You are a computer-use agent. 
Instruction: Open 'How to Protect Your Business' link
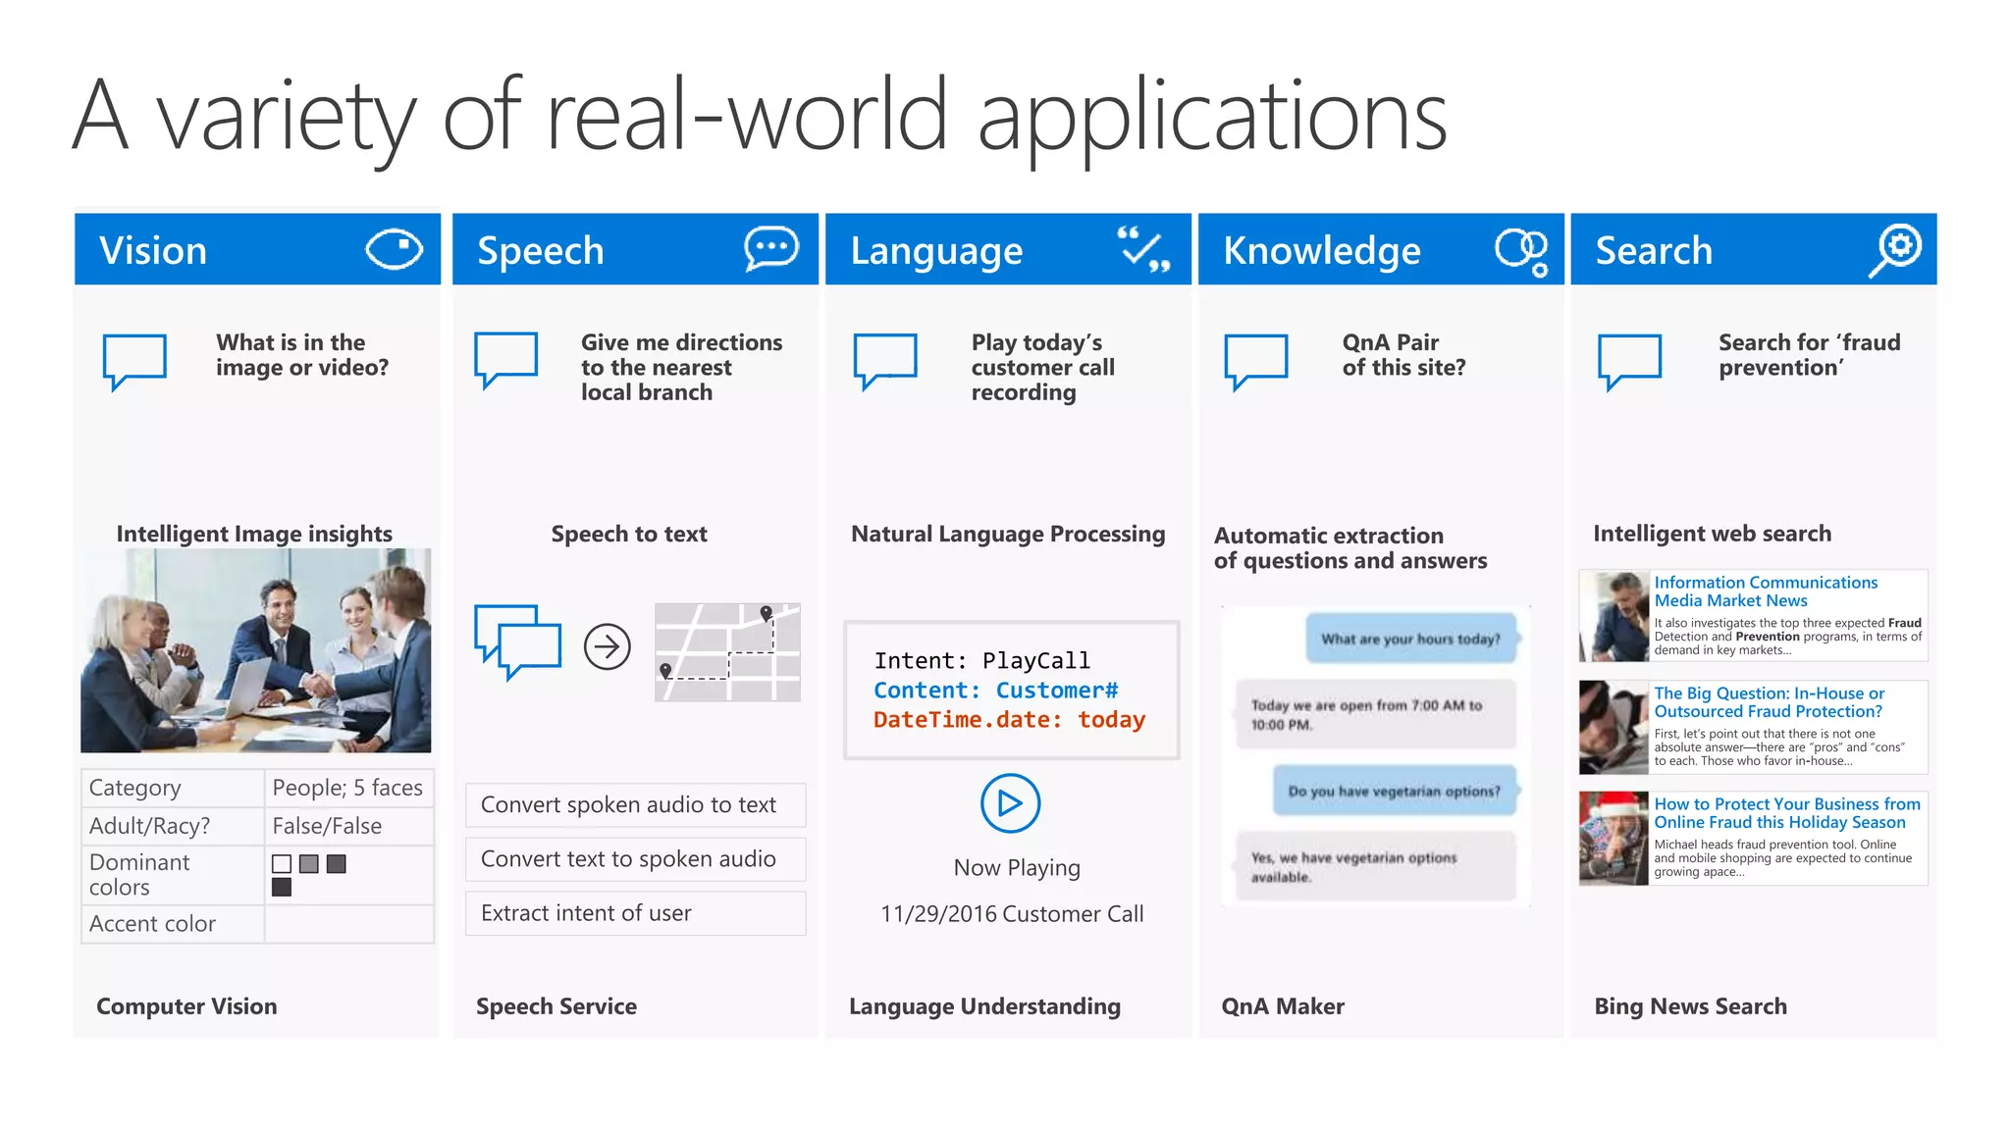[1787, 813]
